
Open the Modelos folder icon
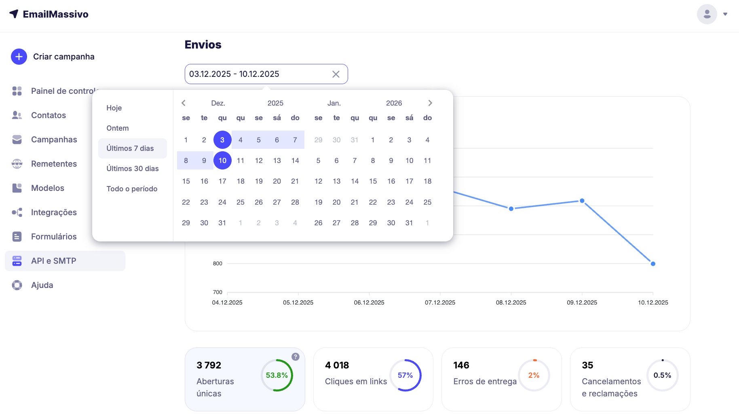17,188
